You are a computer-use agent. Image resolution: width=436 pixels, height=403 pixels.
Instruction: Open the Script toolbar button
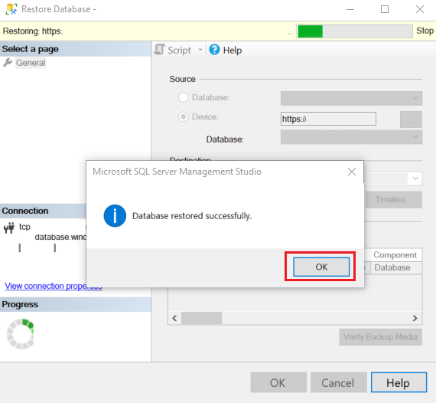point(173,50)
